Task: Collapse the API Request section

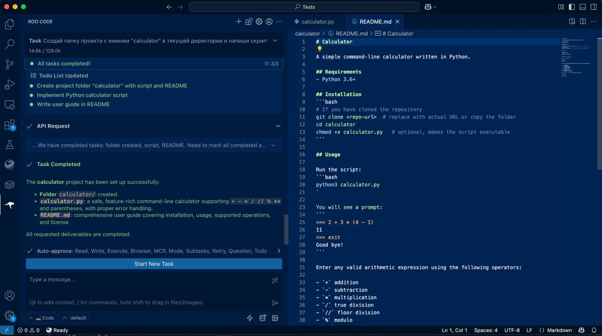Action: (278, 126)
